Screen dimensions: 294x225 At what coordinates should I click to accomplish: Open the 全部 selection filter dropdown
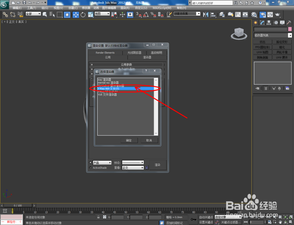[x=33, y=14]
